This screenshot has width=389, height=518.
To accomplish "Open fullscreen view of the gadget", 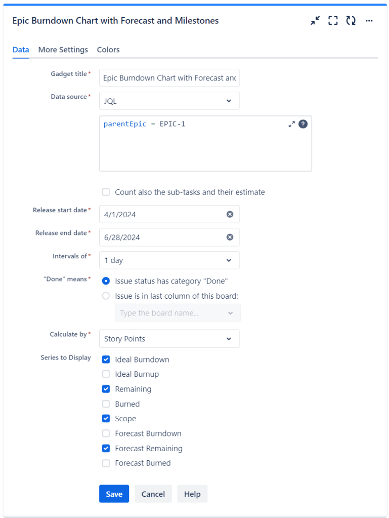I will pyautogui.click(x=333, y=21).
